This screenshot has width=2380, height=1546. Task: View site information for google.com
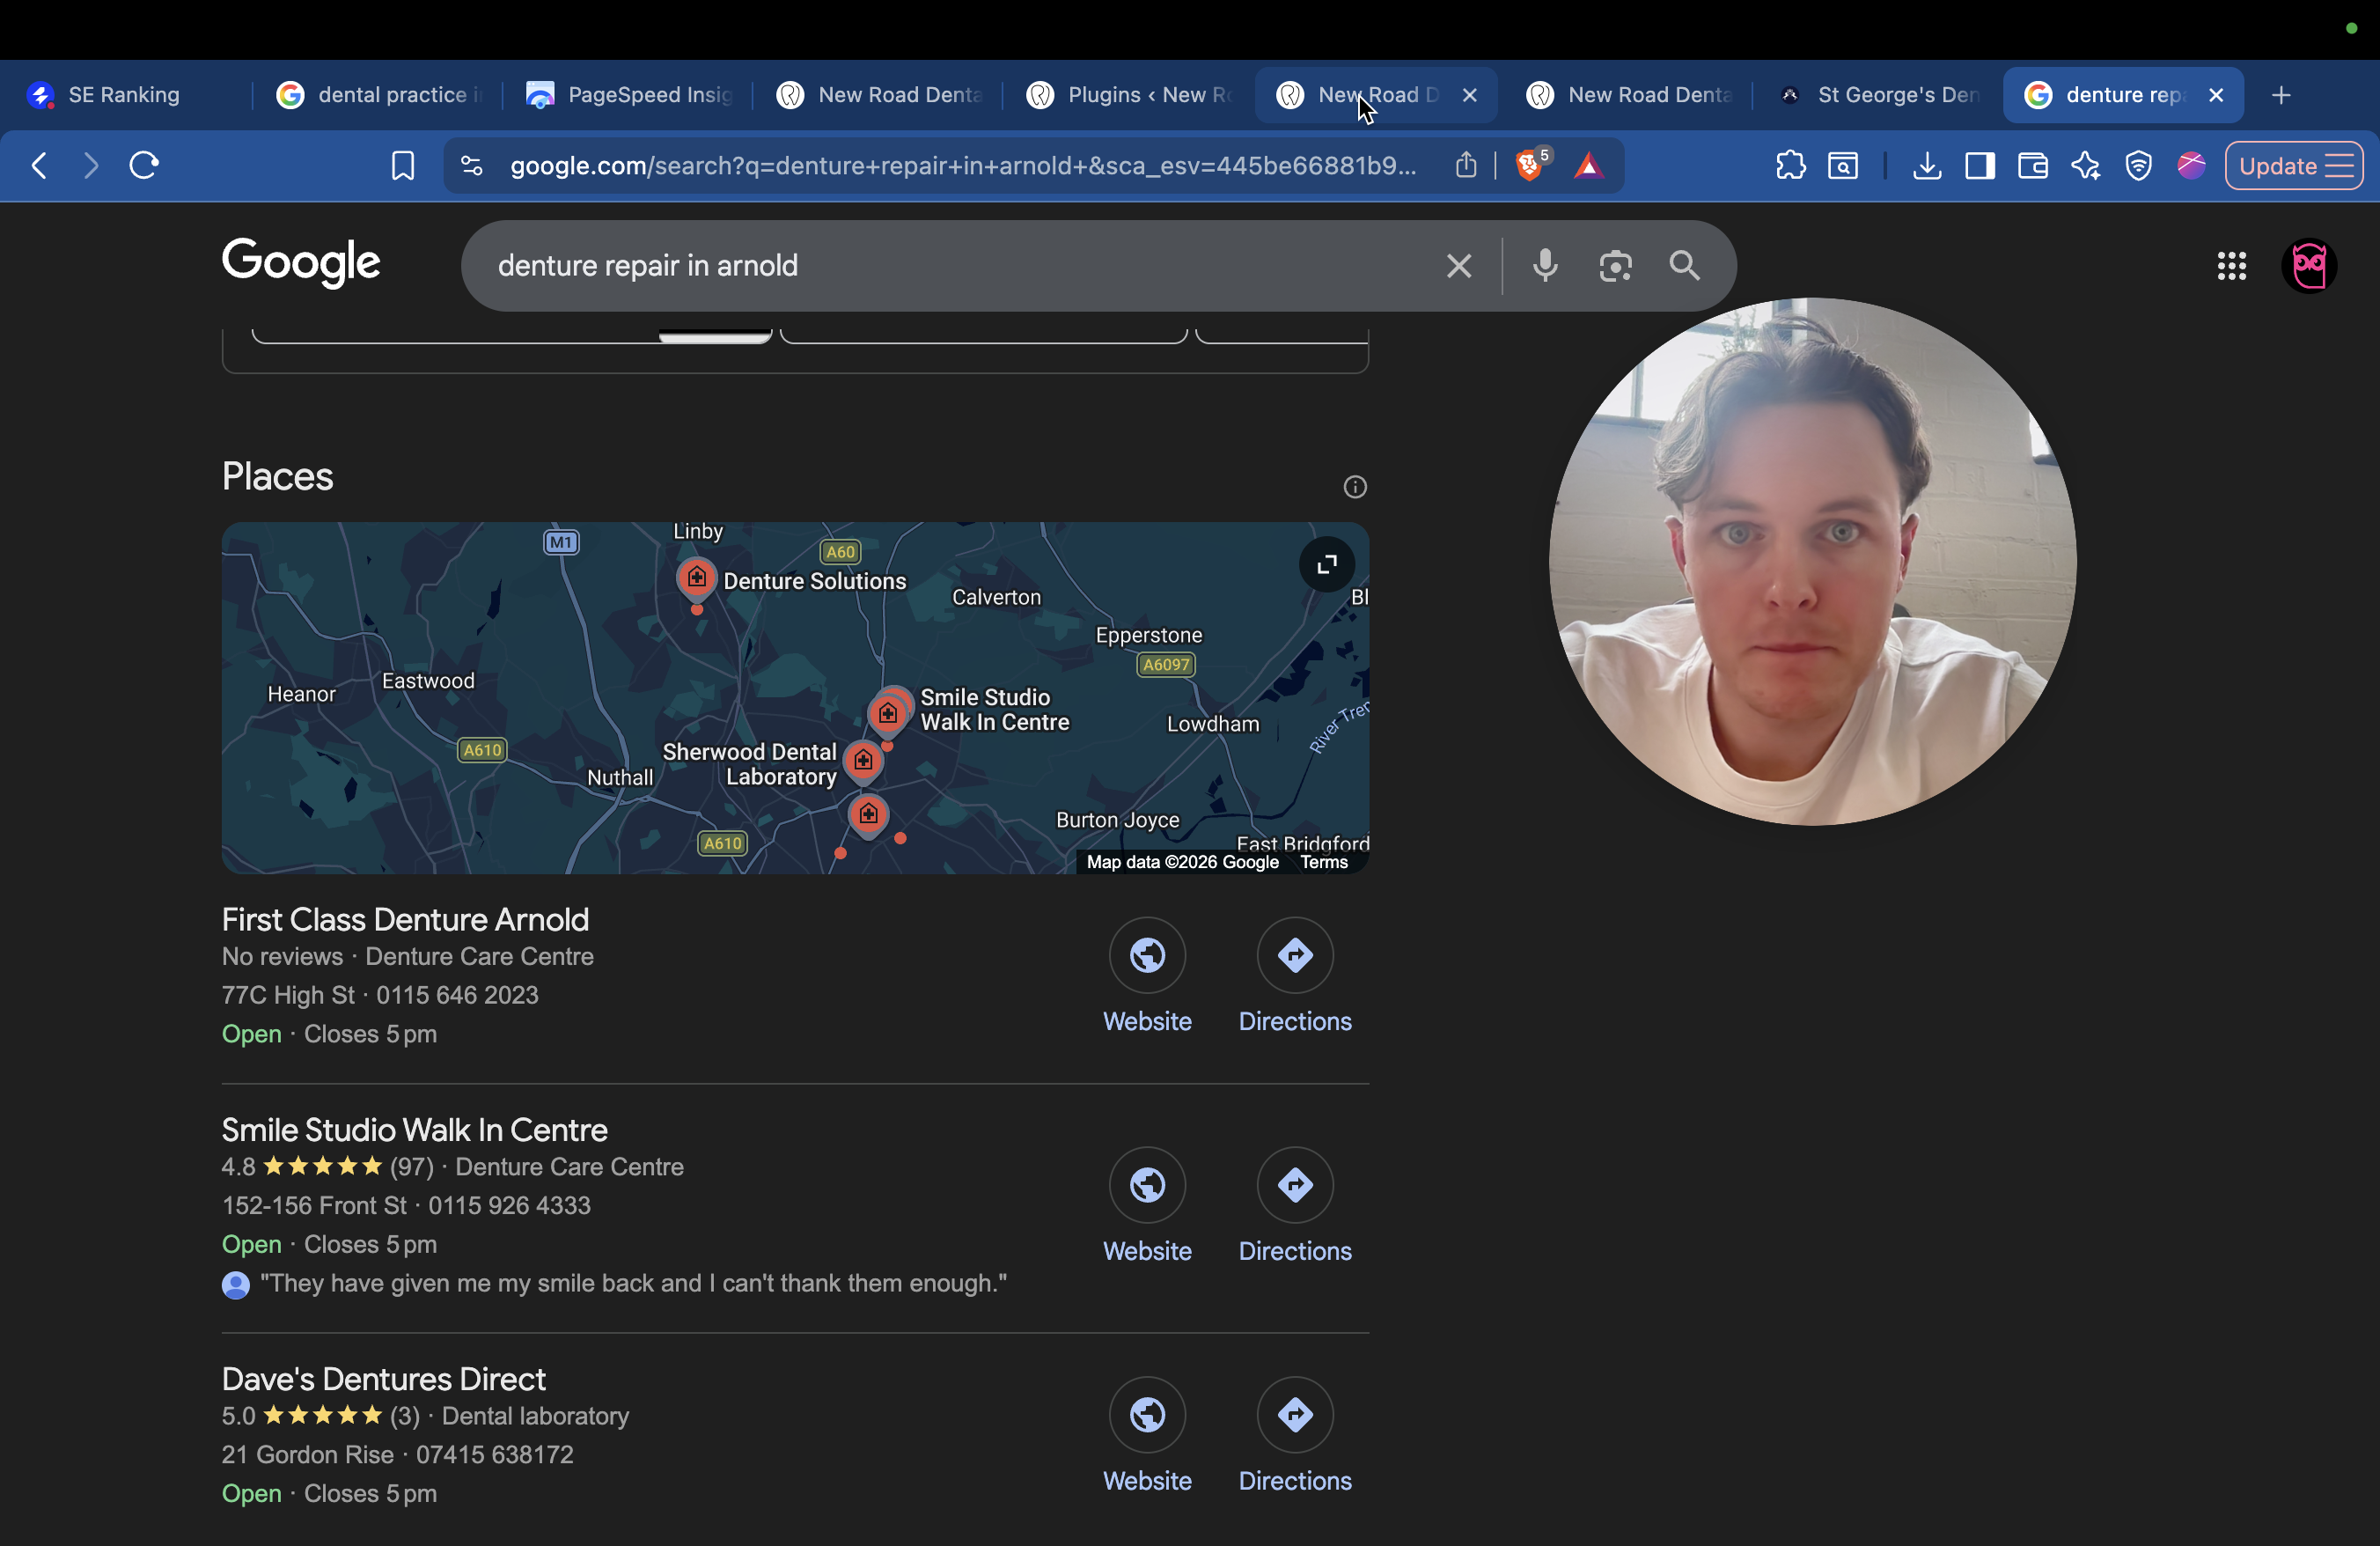pos(471,165)
